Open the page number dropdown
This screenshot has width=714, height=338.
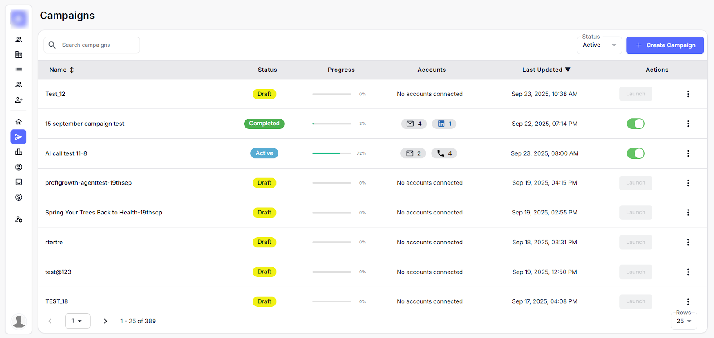pyautogui.click(x=78, y=321)
